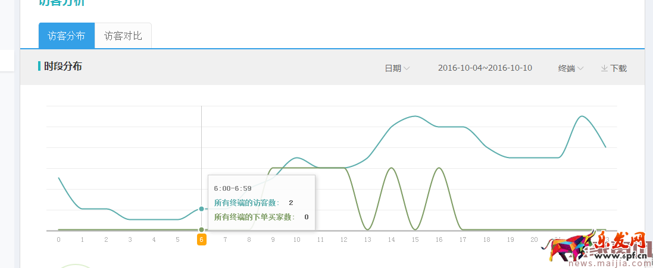Select the date range 2016-10-04~2016-10-10 field
653x268 pixels.
click(x=485, y=68)
